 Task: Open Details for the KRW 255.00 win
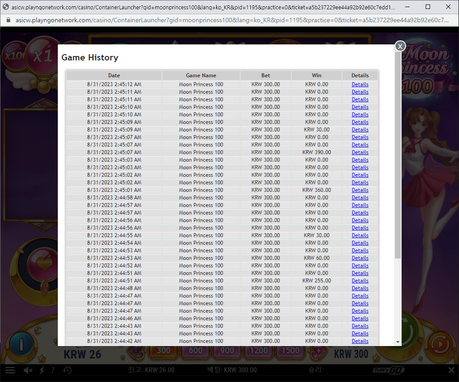pos(360,281)
